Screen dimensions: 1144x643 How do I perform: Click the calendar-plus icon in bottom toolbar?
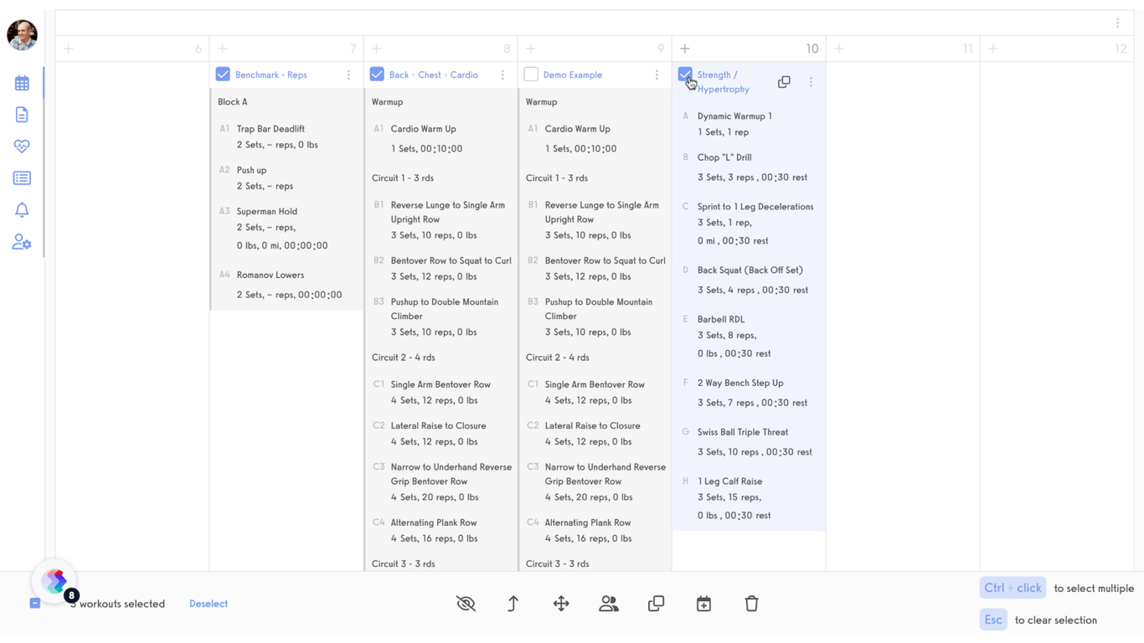703,604
